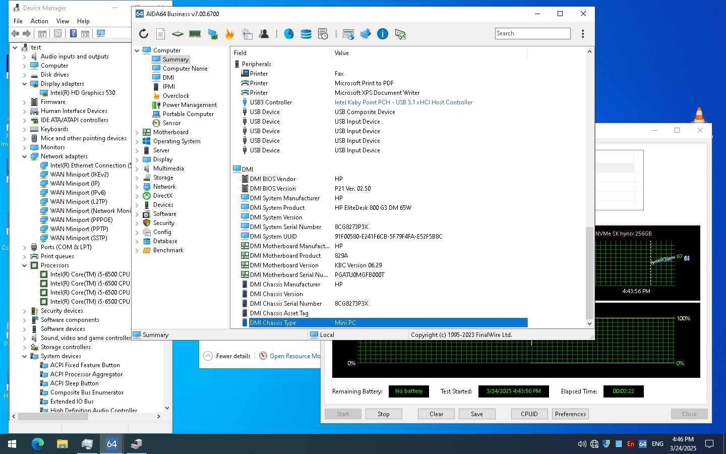
Task: Open the View menu in Device Manager
Action: coord(63,21)
